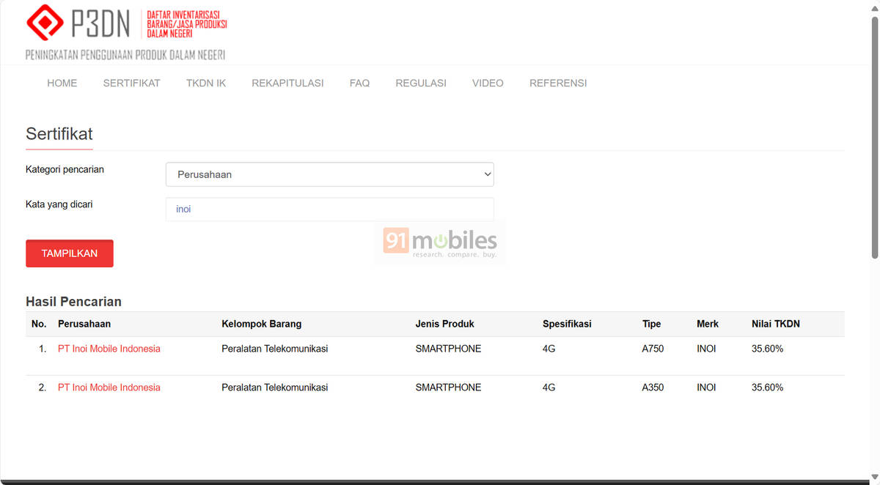Expand Kategori pencarian dropdown showing Perusahaan
This screenshot has width=880, height=485.
tap(330, 174)
